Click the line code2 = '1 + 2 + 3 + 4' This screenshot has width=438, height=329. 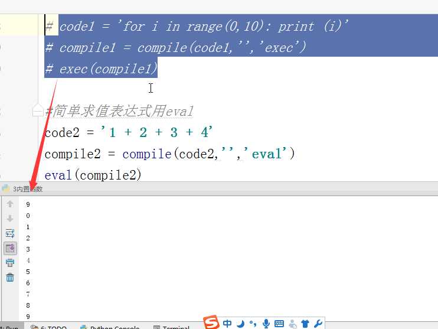(129, 132)
